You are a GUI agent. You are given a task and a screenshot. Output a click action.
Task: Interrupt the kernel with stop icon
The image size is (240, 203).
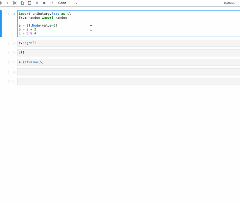pyautogui.click(x=44, y=3)
